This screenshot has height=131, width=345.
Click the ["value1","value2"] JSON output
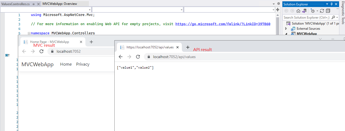point(135,68)
